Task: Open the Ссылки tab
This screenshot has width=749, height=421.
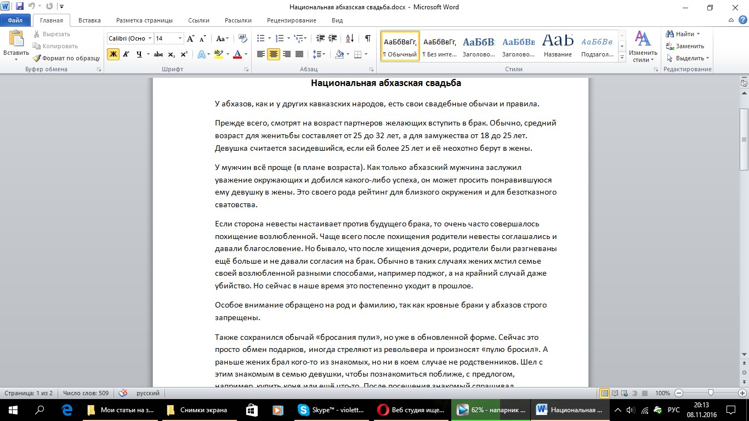Action: [x=198, y=21]
